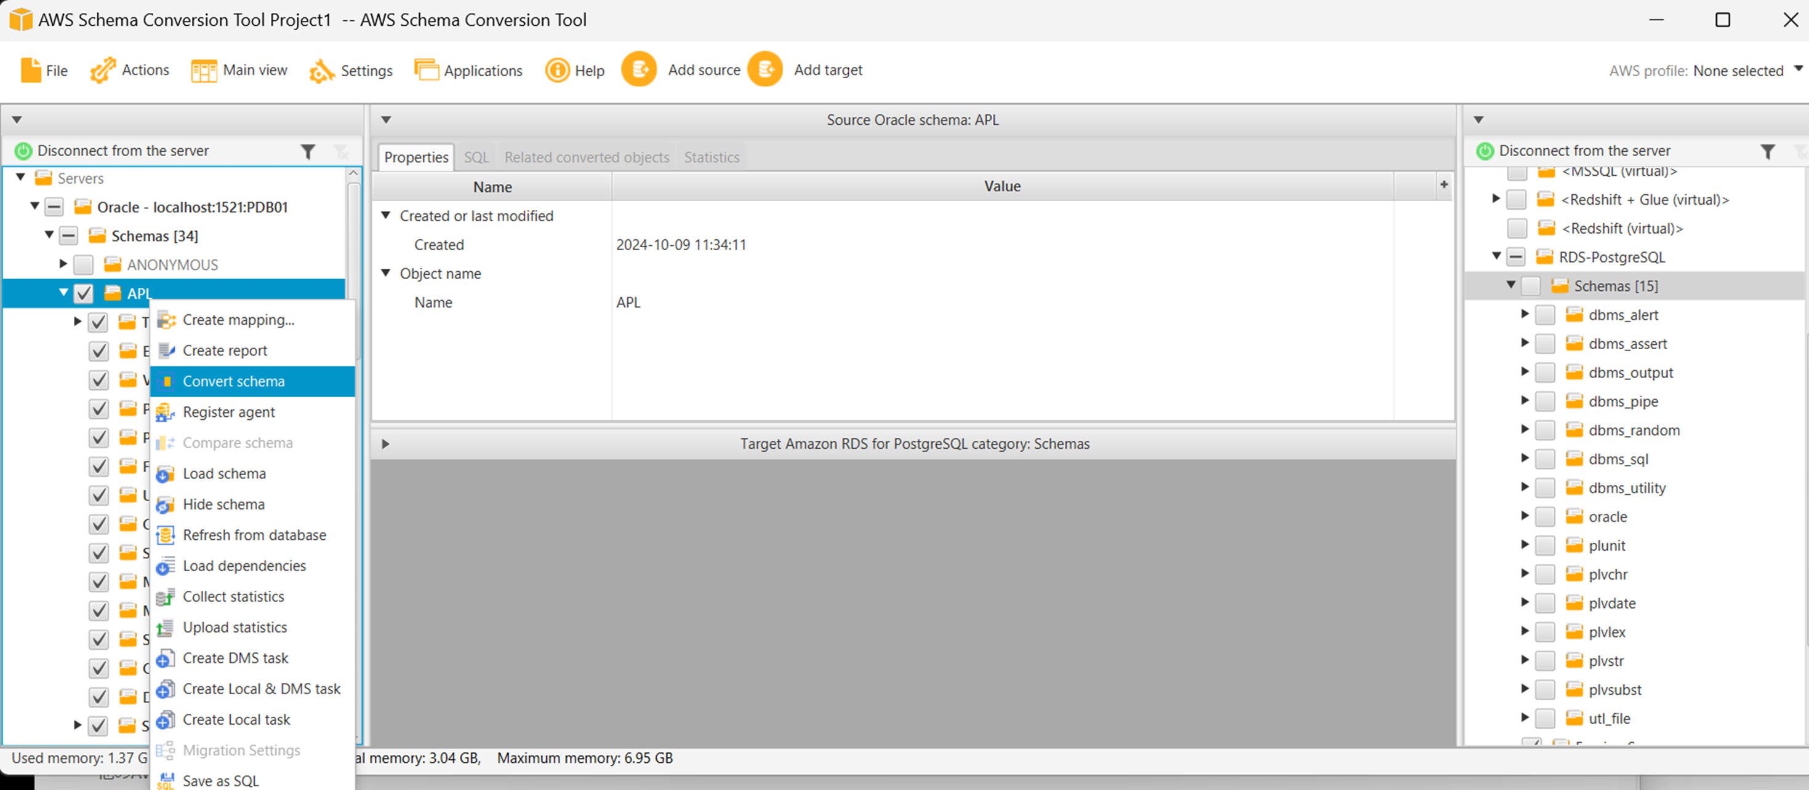1809x790 pixels.
Task: Click the plus button in Value header
Action: coord(1443,184)
